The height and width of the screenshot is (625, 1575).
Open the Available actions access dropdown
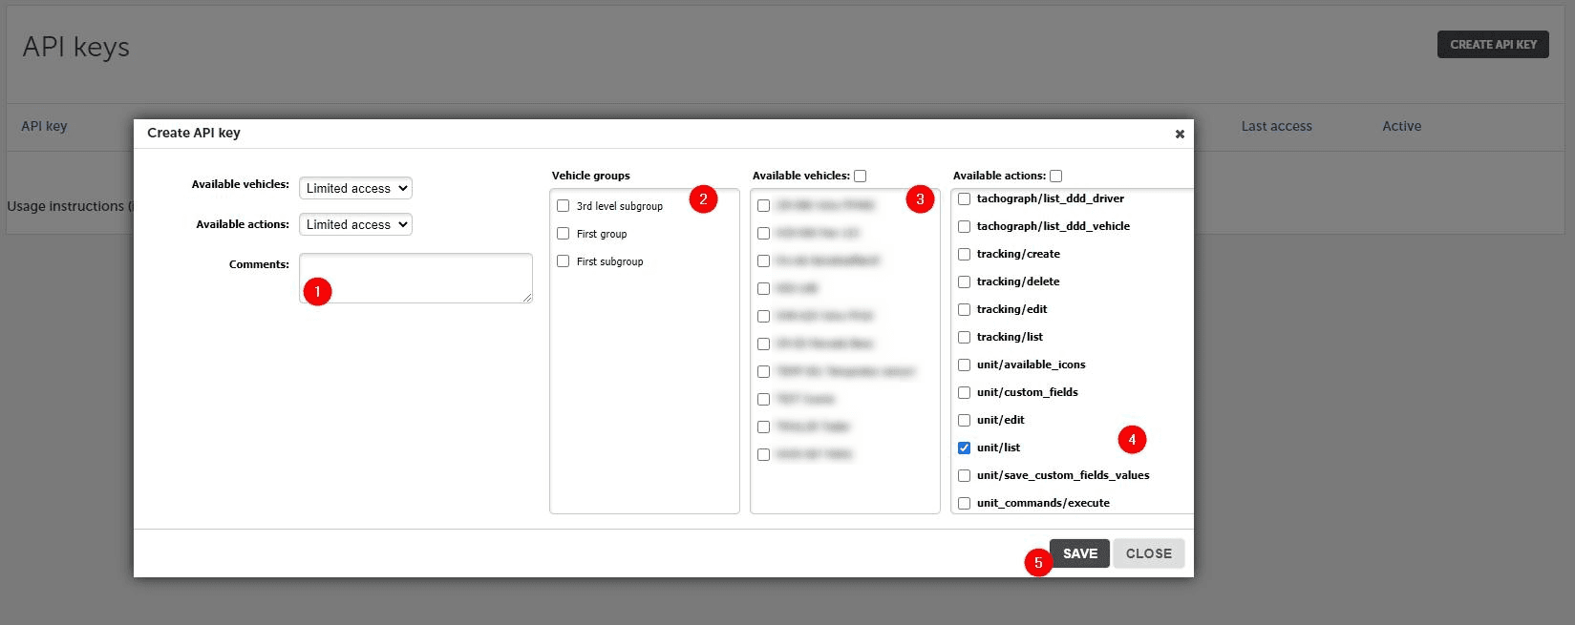pyautogui.click(x=355, y=225)
